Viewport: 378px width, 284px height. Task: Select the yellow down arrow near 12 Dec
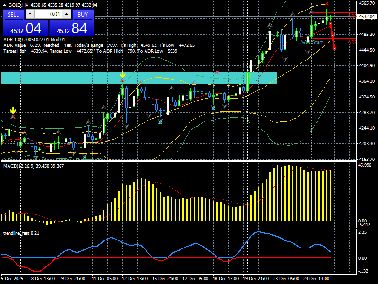tap(122, 75)
